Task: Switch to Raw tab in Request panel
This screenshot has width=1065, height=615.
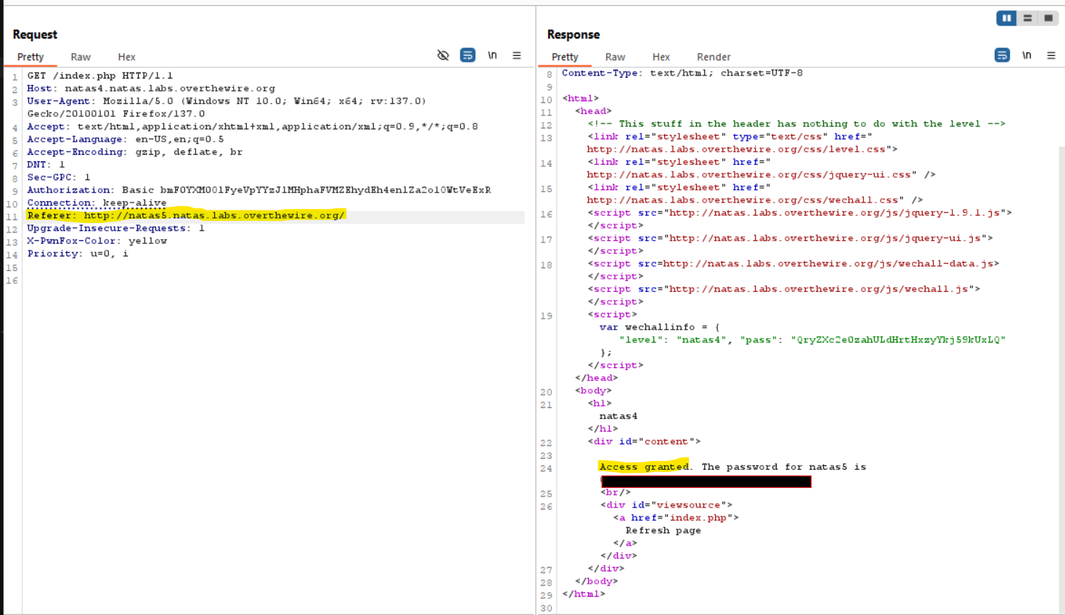Action: [81, 57]
